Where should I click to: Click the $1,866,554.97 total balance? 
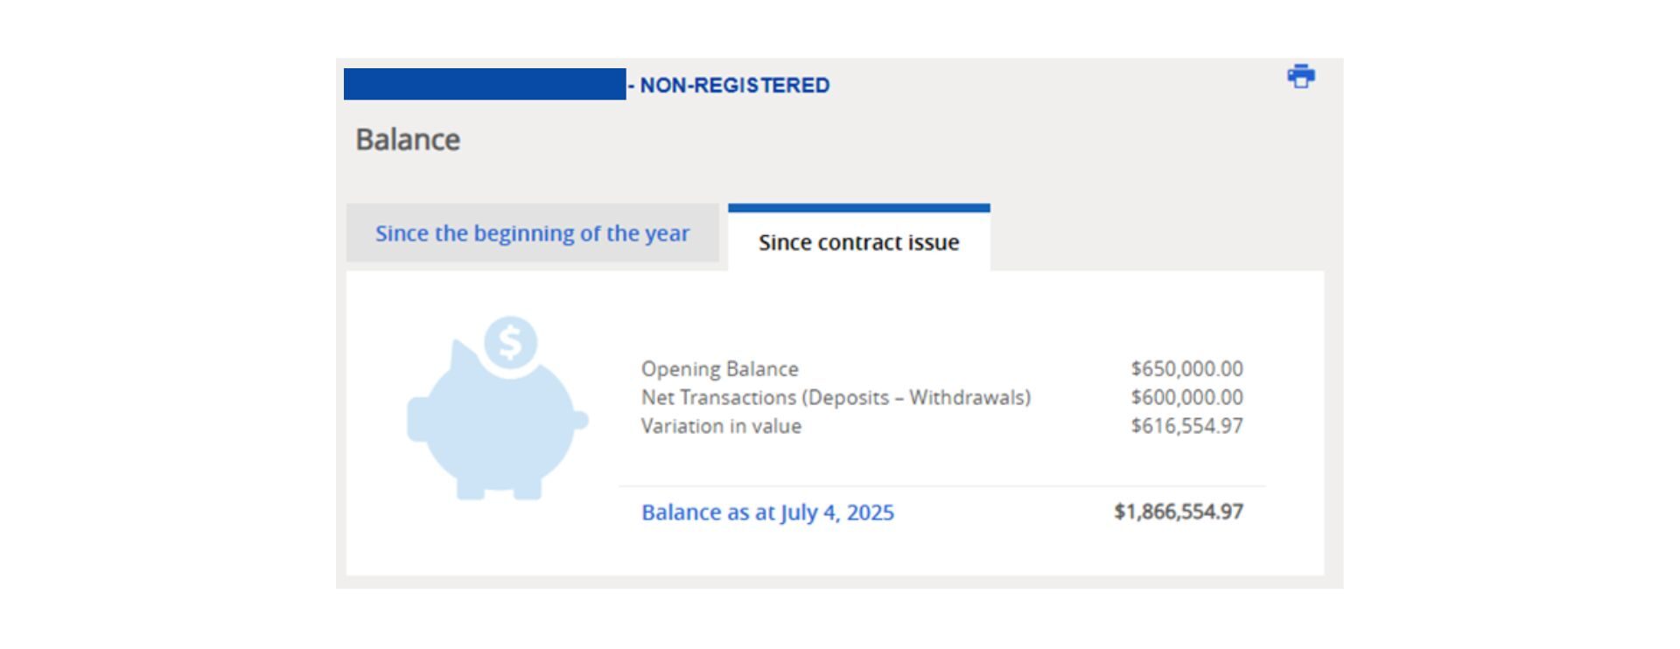click(x=1179, y=512)
